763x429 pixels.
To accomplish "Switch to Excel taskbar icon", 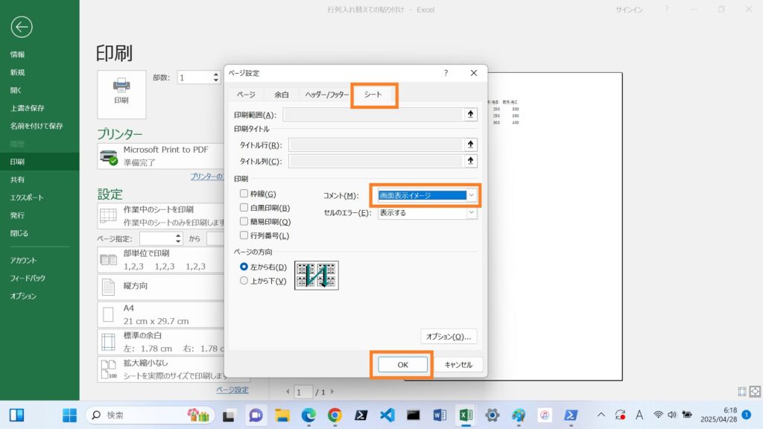I will tap(466, 415).
